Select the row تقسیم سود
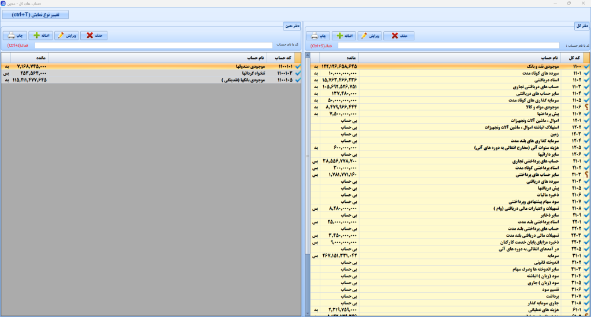 (x=450, y=289)
